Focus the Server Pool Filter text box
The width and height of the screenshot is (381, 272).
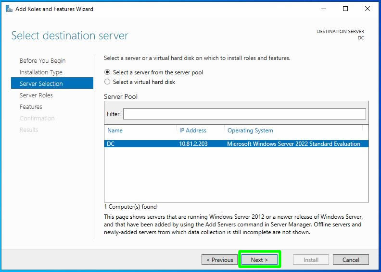pos(244,114)
